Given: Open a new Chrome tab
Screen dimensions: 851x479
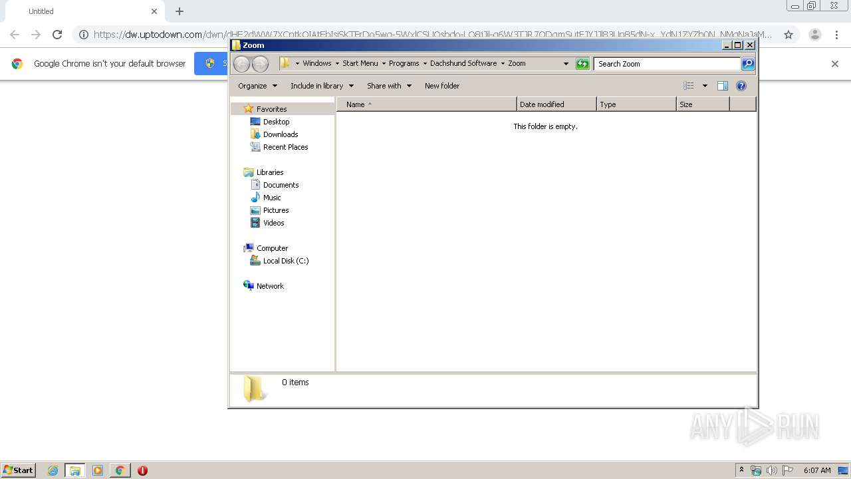Looking at the screenshot, I should click(x=180, y=11).
